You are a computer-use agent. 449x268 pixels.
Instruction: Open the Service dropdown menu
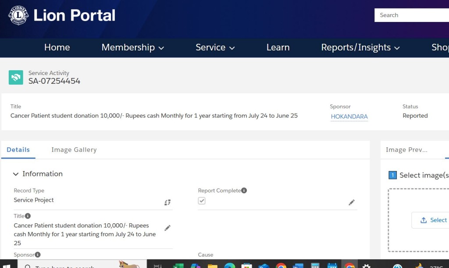(215, 47)
